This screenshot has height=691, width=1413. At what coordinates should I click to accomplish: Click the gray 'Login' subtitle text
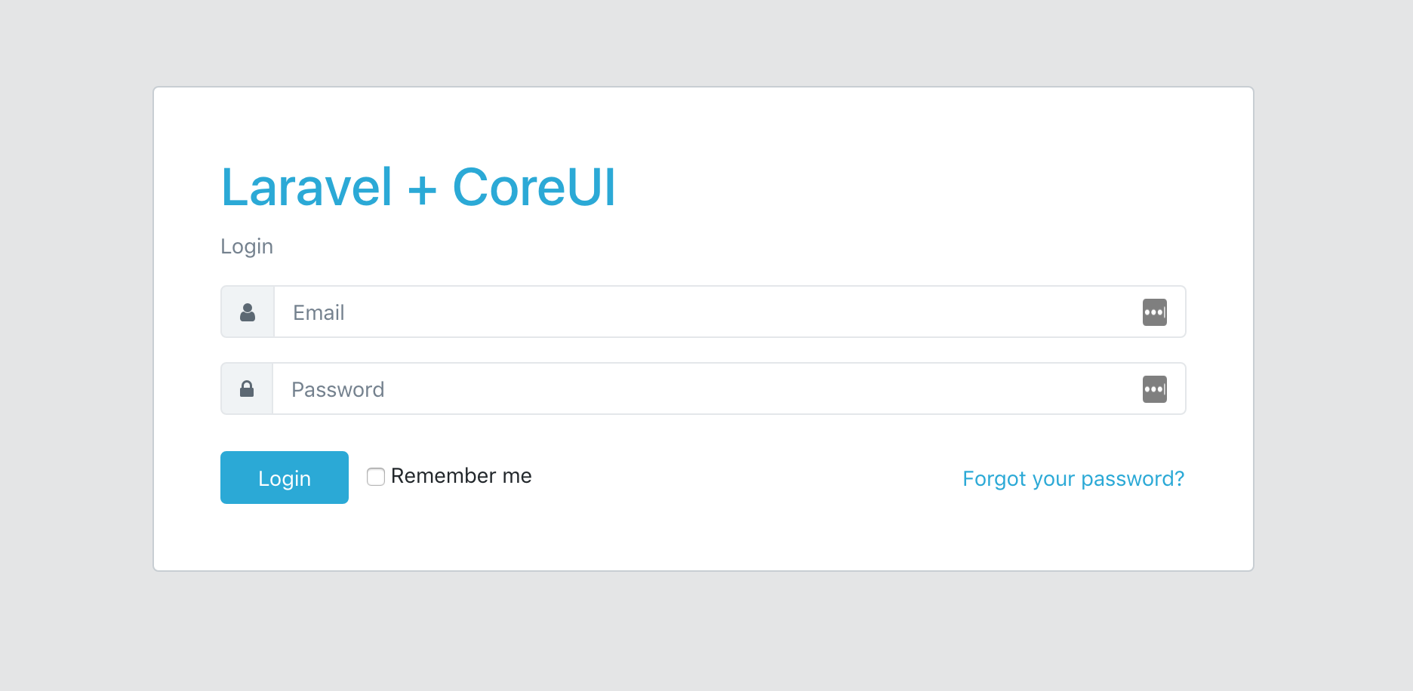click(247, 247)
